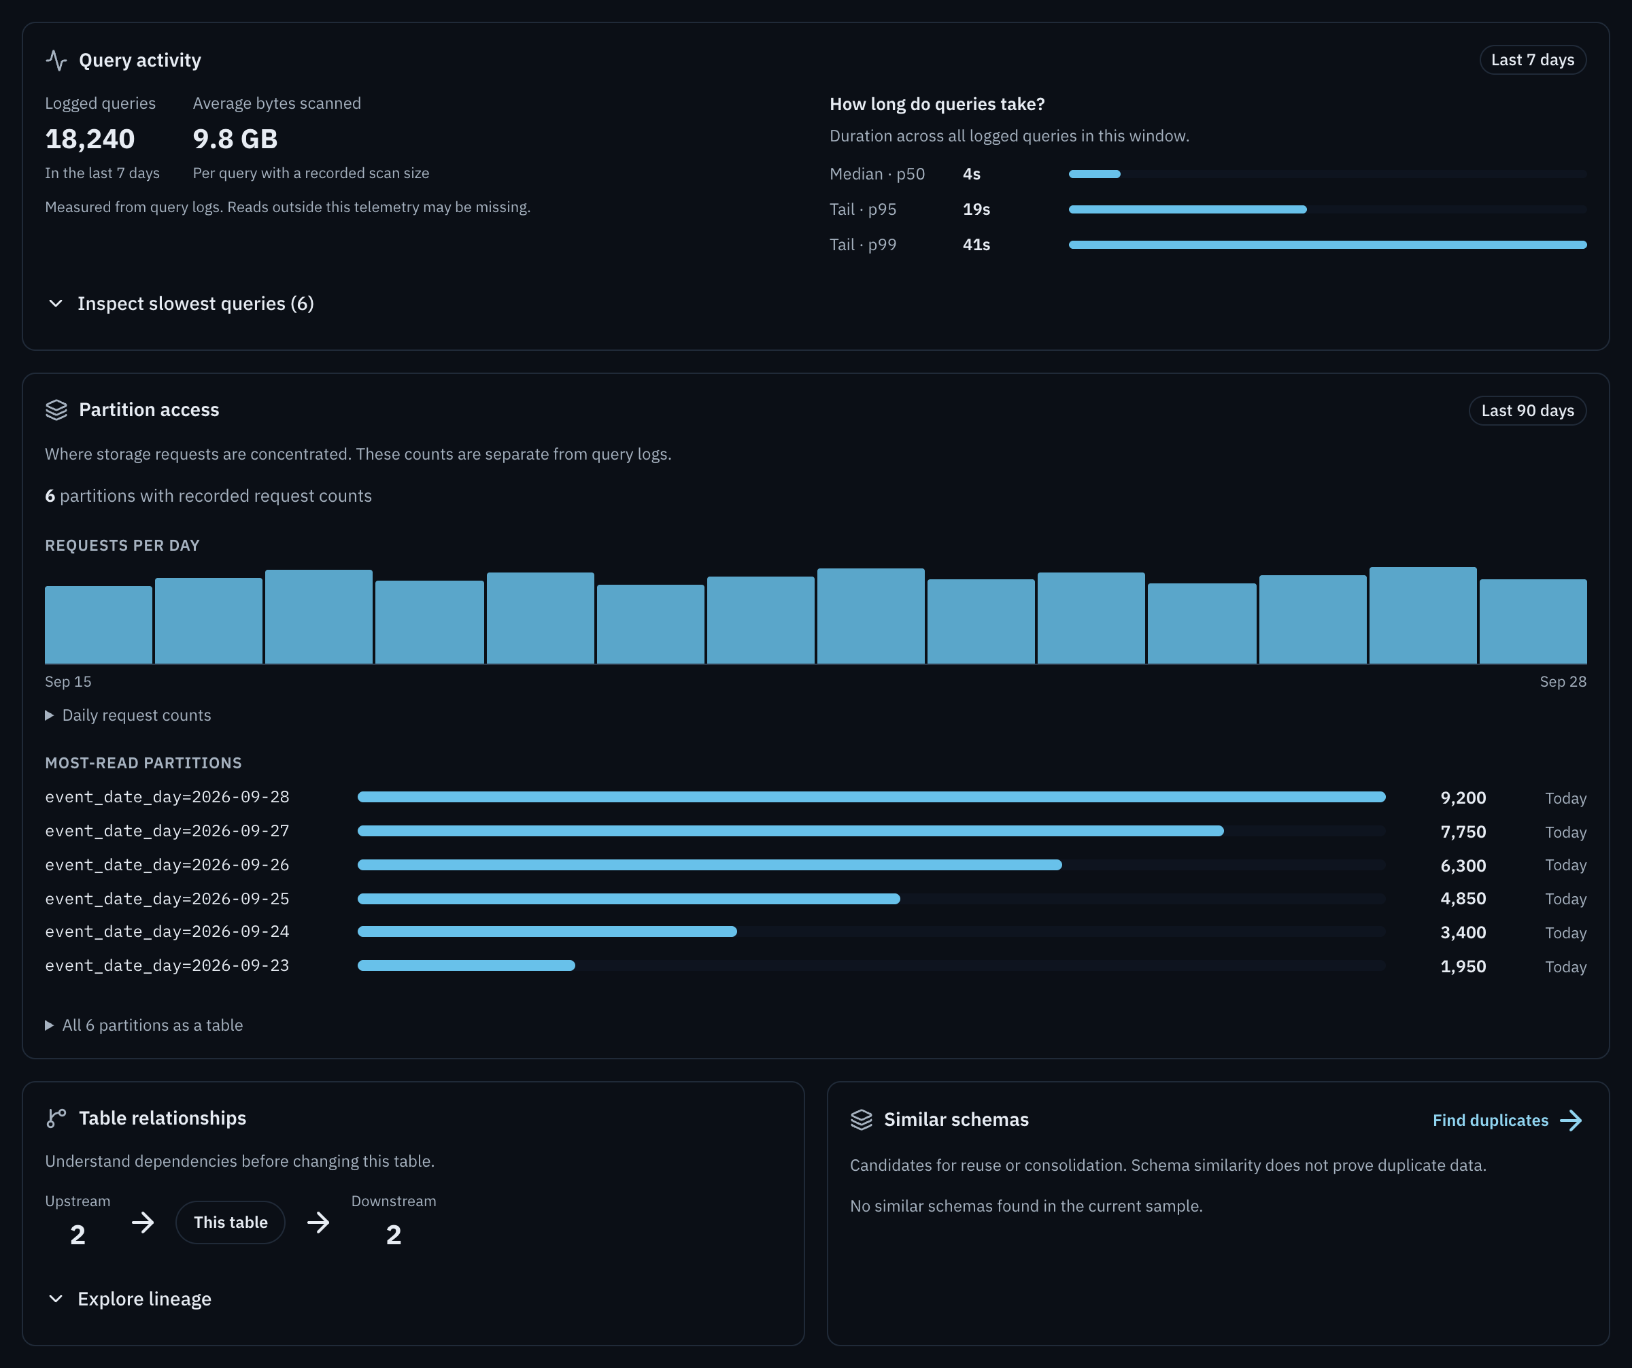The width and height of the screenshot is (1632, 1368).
Task: Click the 9,200 request count value
Action: point(1463,798)
